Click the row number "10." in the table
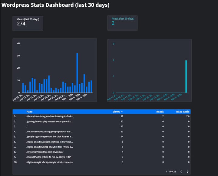The image size is (218, 176). (15, 162)
